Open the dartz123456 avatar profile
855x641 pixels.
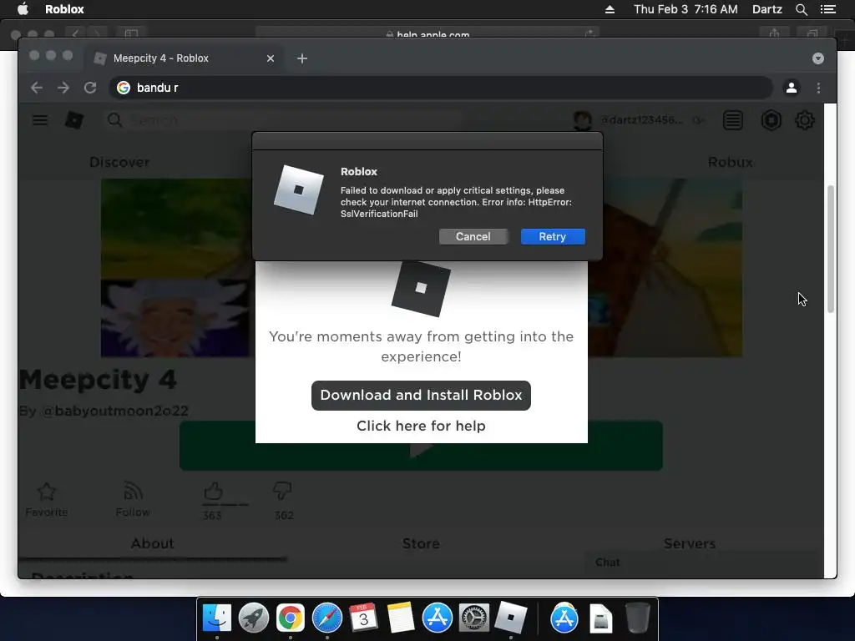click(x=582, y=120)
